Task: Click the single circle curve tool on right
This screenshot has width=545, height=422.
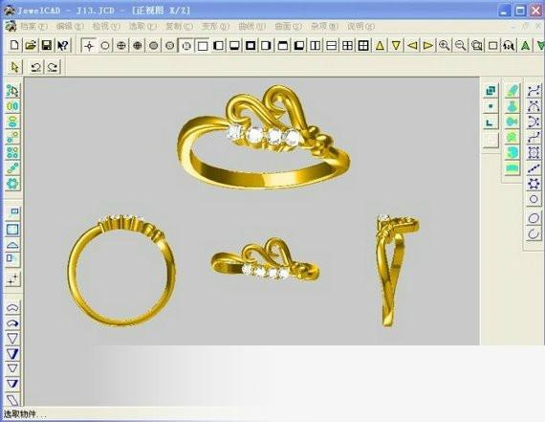Action: tap(534, 199)
